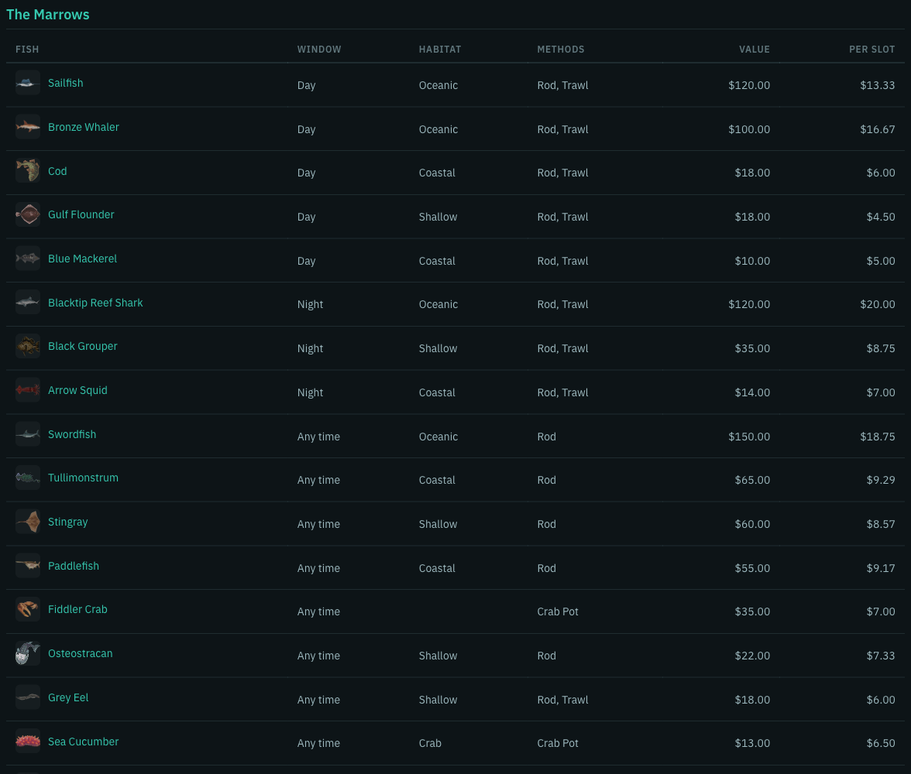Open the Tullimonstrum link

pos(83,478)
